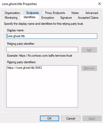Open the Advanced tab

tap(92, 13)
